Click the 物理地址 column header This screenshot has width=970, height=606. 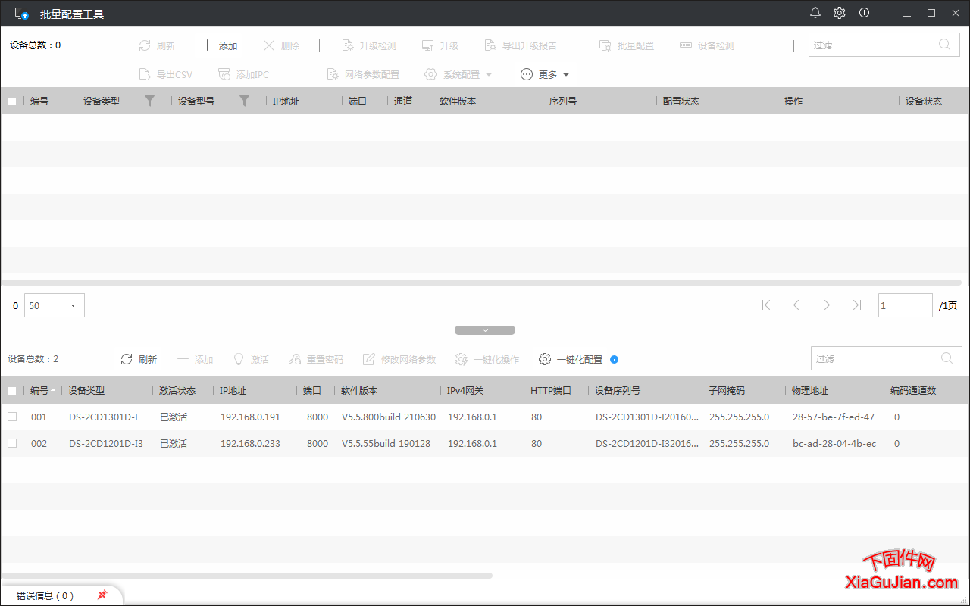click(x=810, y=391)
